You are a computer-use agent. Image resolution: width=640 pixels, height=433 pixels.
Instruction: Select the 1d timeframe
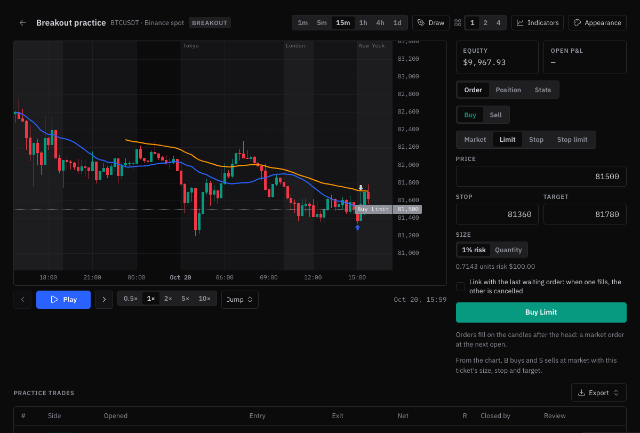pyautogui.click(x=397, y=23)
